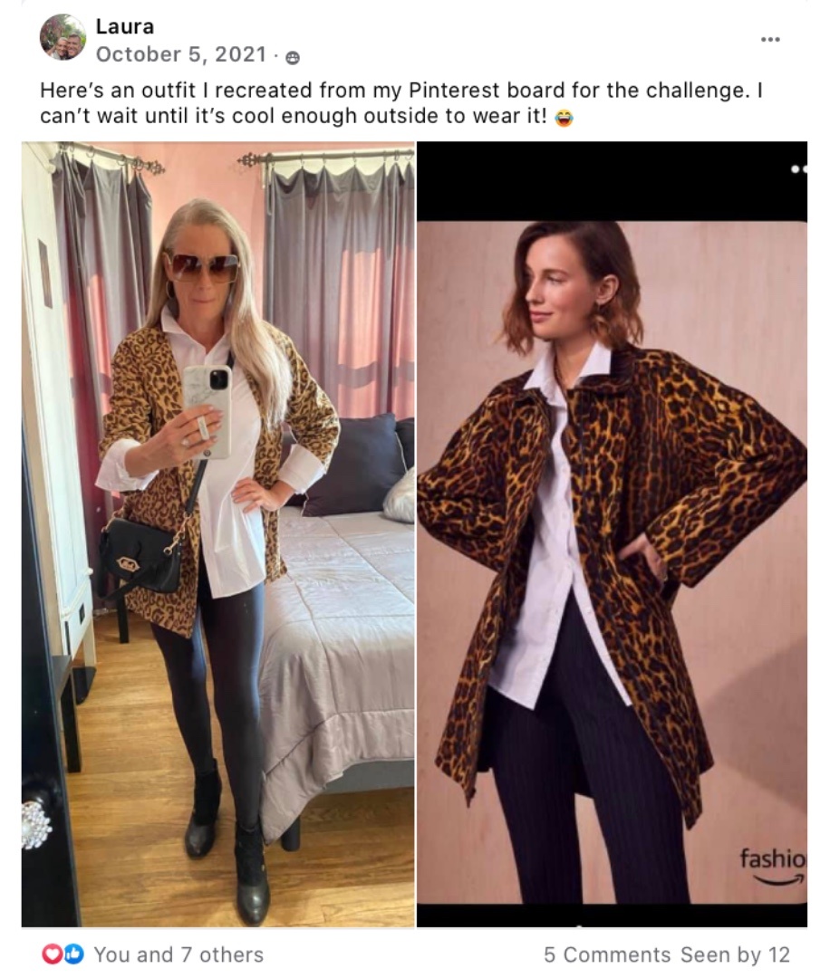Click the white dots on right photo's corner
Image resolution: width=820 pixels, height=978 pixels.
[798, 169]
